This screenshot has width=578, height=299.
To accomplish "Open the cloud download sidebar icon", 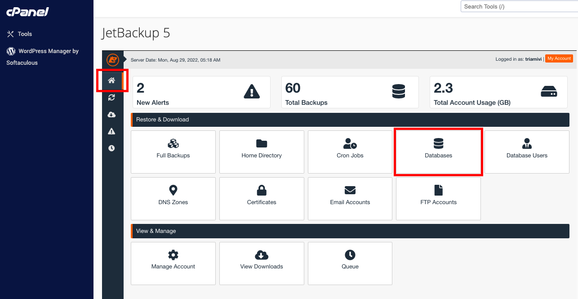I will [x=111, y=115].
